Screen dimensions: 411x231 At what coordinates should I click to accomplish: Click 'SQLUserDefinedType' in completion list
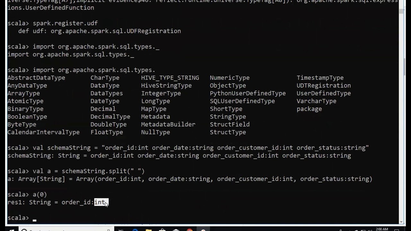click(x=242, y=101)
